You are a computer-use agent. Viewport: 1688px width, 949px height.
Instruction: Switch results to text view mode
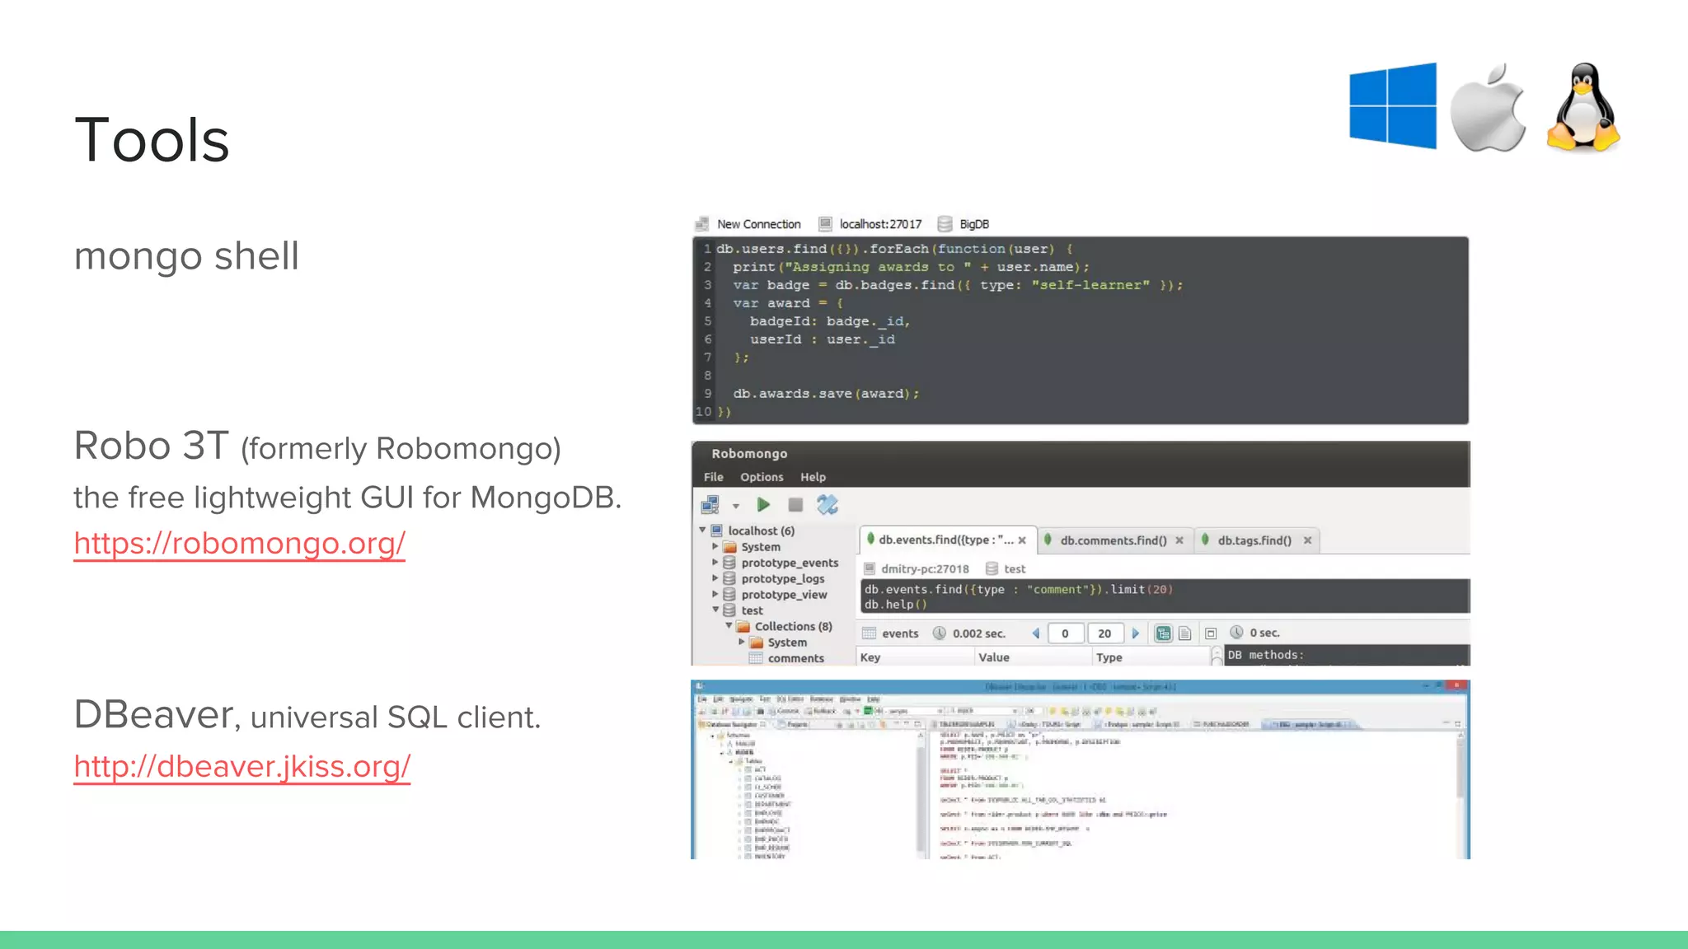(1184, 633)
